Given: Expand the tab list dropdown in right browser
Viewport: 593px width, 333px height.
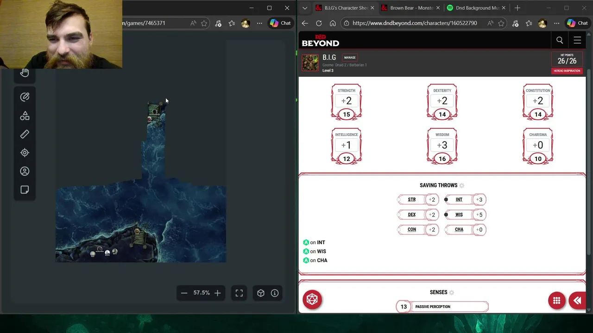Looking at the screenshot, I should (x=304, y=8).
